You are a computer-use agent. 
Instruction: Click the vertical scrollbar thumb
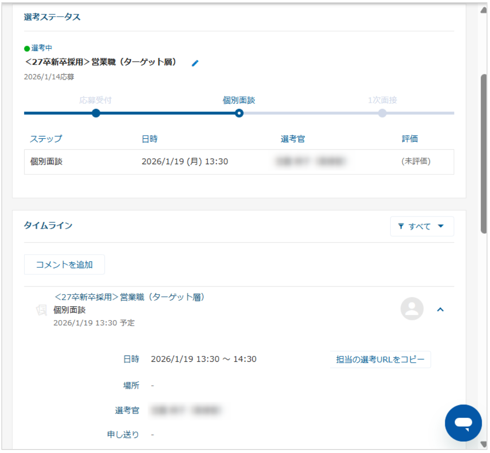[484, 154]
